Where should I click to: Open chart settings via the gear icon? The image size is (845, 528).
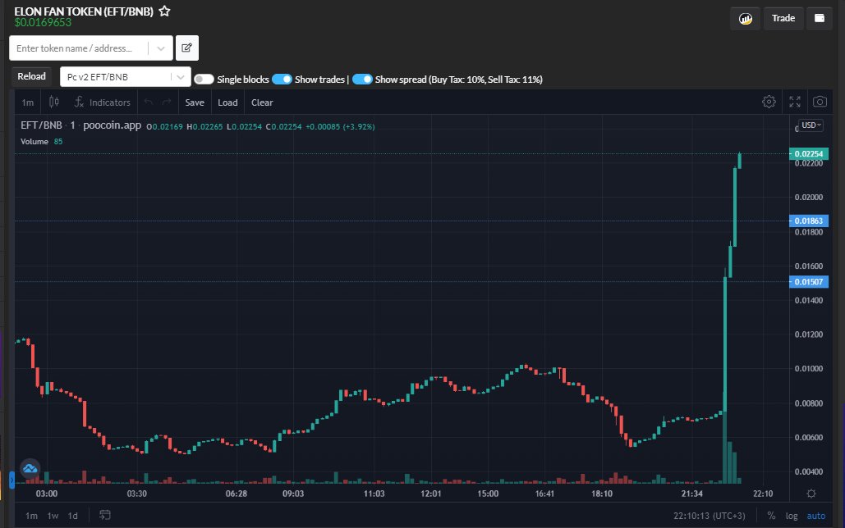tap(769, 102)
